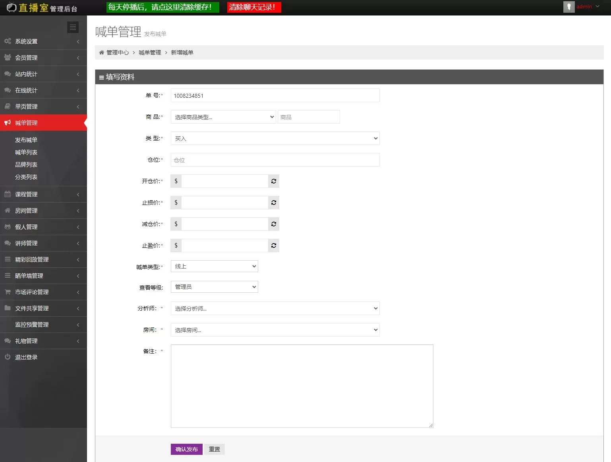Click the 重置 reset button
611x462 pixels.
point(215,449)
